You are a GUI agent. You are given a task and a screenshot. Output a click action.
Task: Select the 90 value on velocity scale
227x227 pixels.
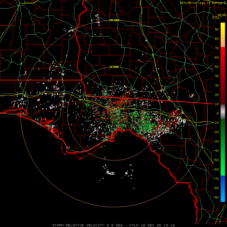coord(217,30)
